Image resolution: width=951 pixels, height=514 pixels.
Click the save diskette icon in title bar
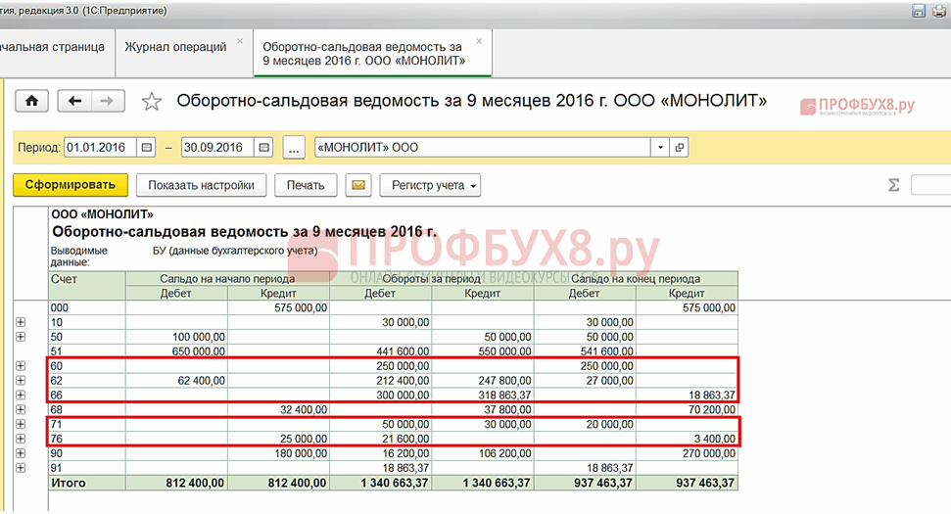tap(919, 11)
